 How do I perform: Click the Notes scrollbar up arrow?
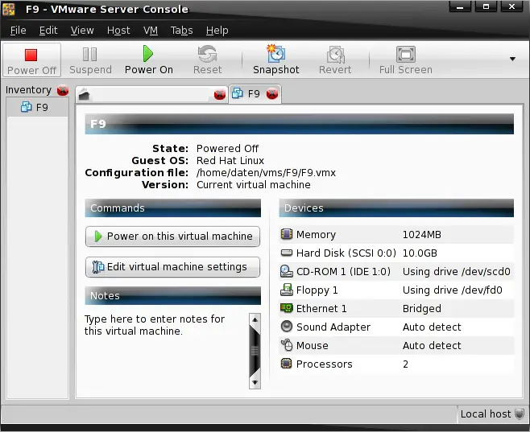(x=255, y=319)
